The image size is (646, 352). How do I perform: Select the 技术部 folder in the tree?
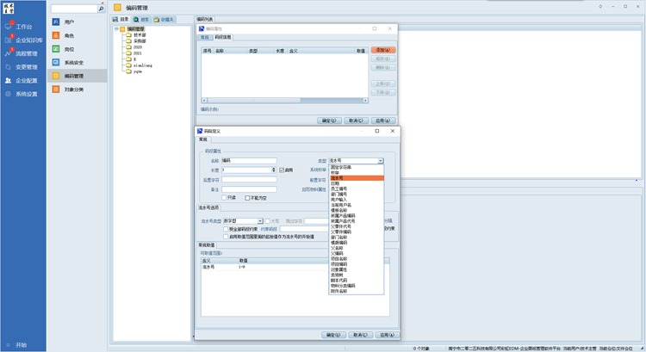pos(139,34)
